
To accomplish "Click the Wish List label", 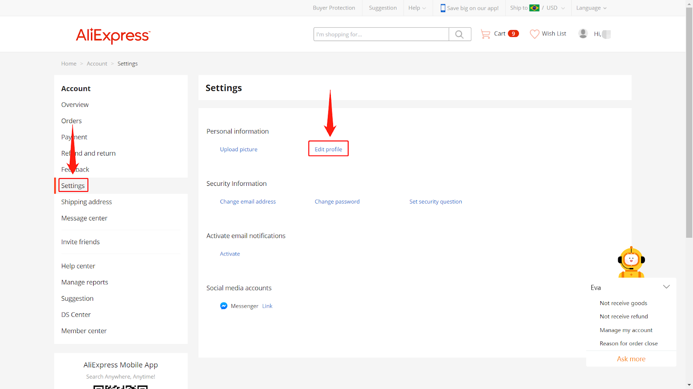I will (554, 34).
